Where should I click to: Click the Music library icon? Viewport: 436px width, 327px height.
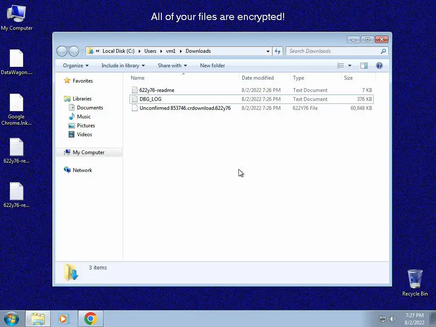(72, 117)
